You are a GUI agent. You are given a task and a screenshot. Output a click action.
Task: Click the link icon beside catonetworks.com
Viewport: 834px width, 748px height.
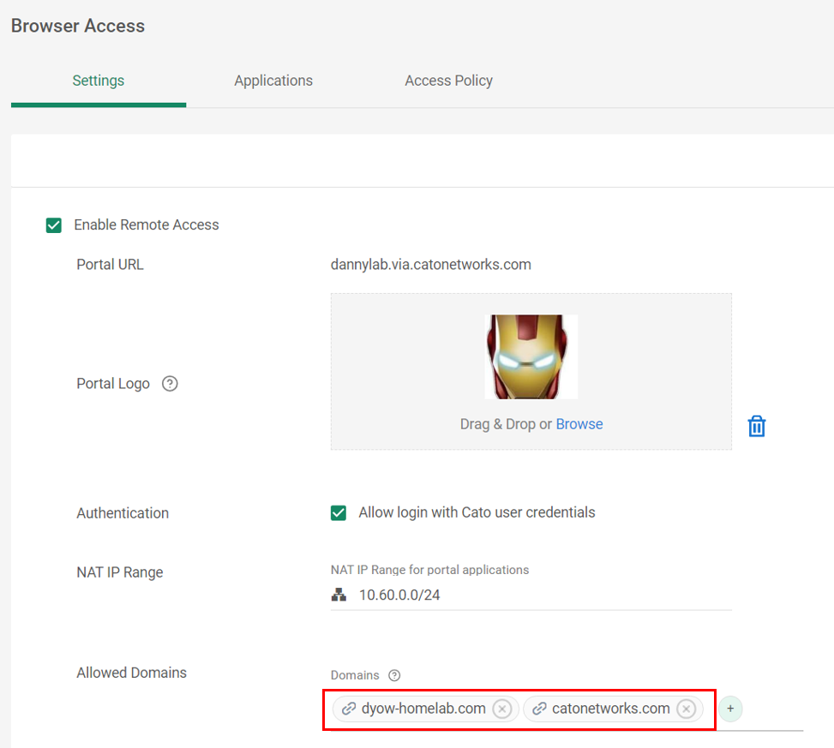pos(539,709)
